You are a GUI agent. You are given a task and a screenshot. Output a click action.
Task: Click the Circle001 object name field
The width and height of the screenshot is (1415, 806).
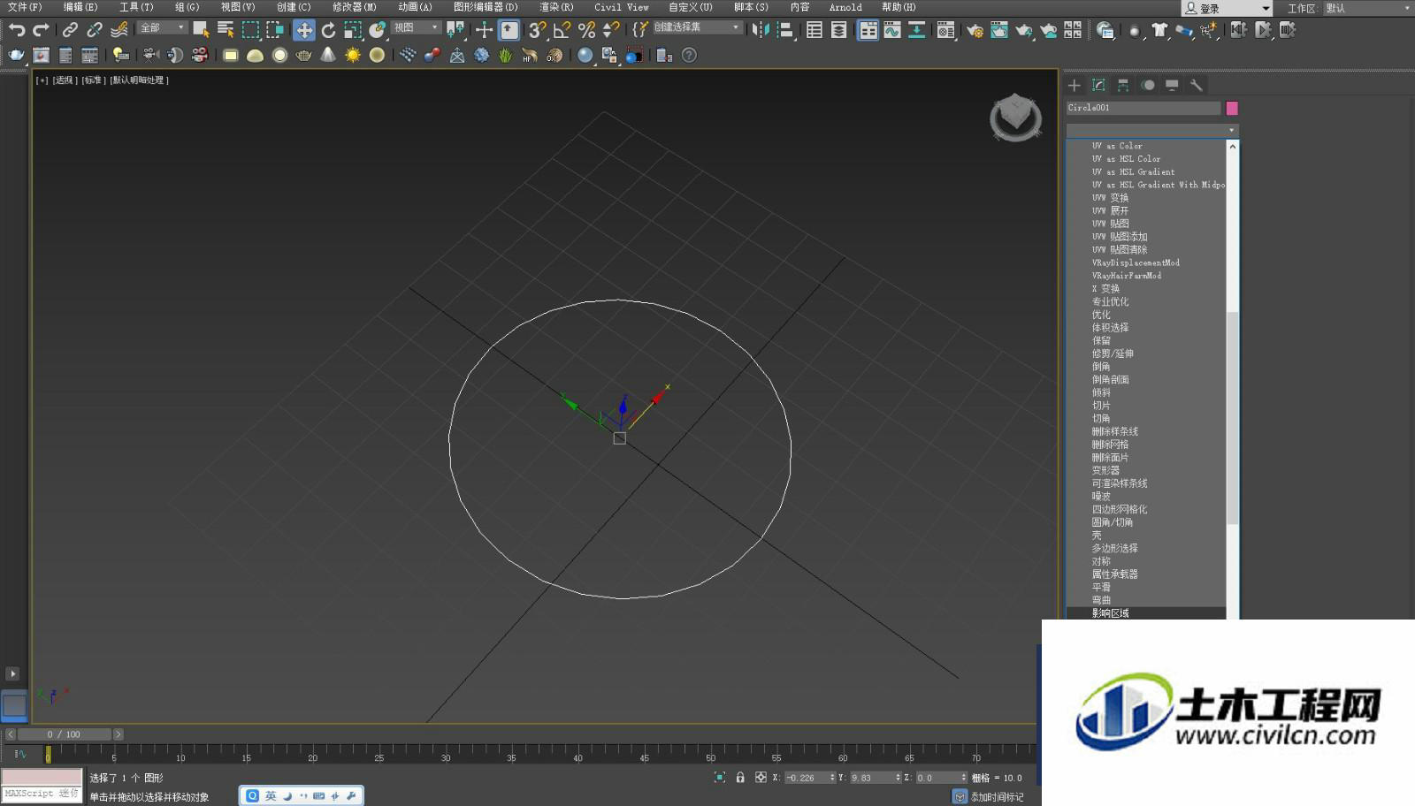[1143, 108]
